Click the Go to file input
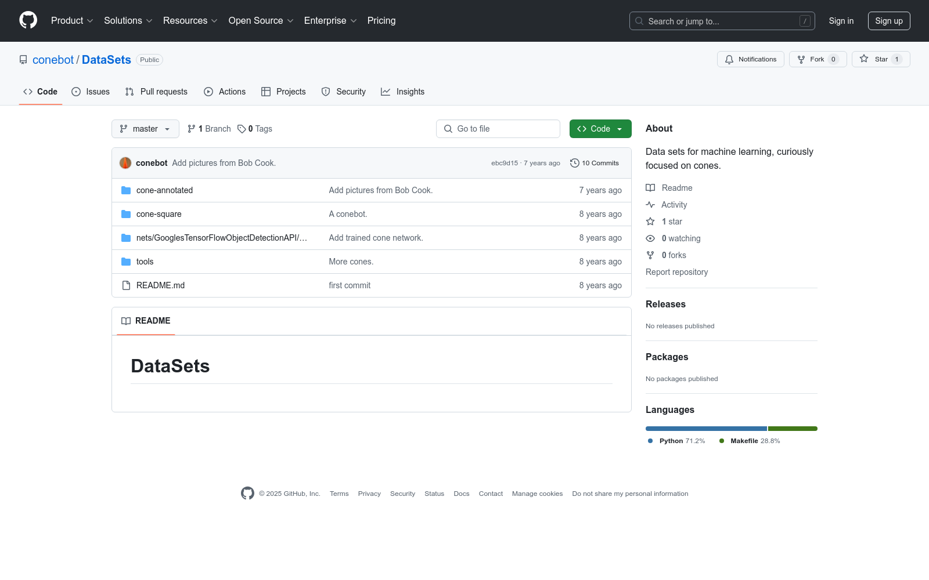The image size is (929, 580). 498,129
